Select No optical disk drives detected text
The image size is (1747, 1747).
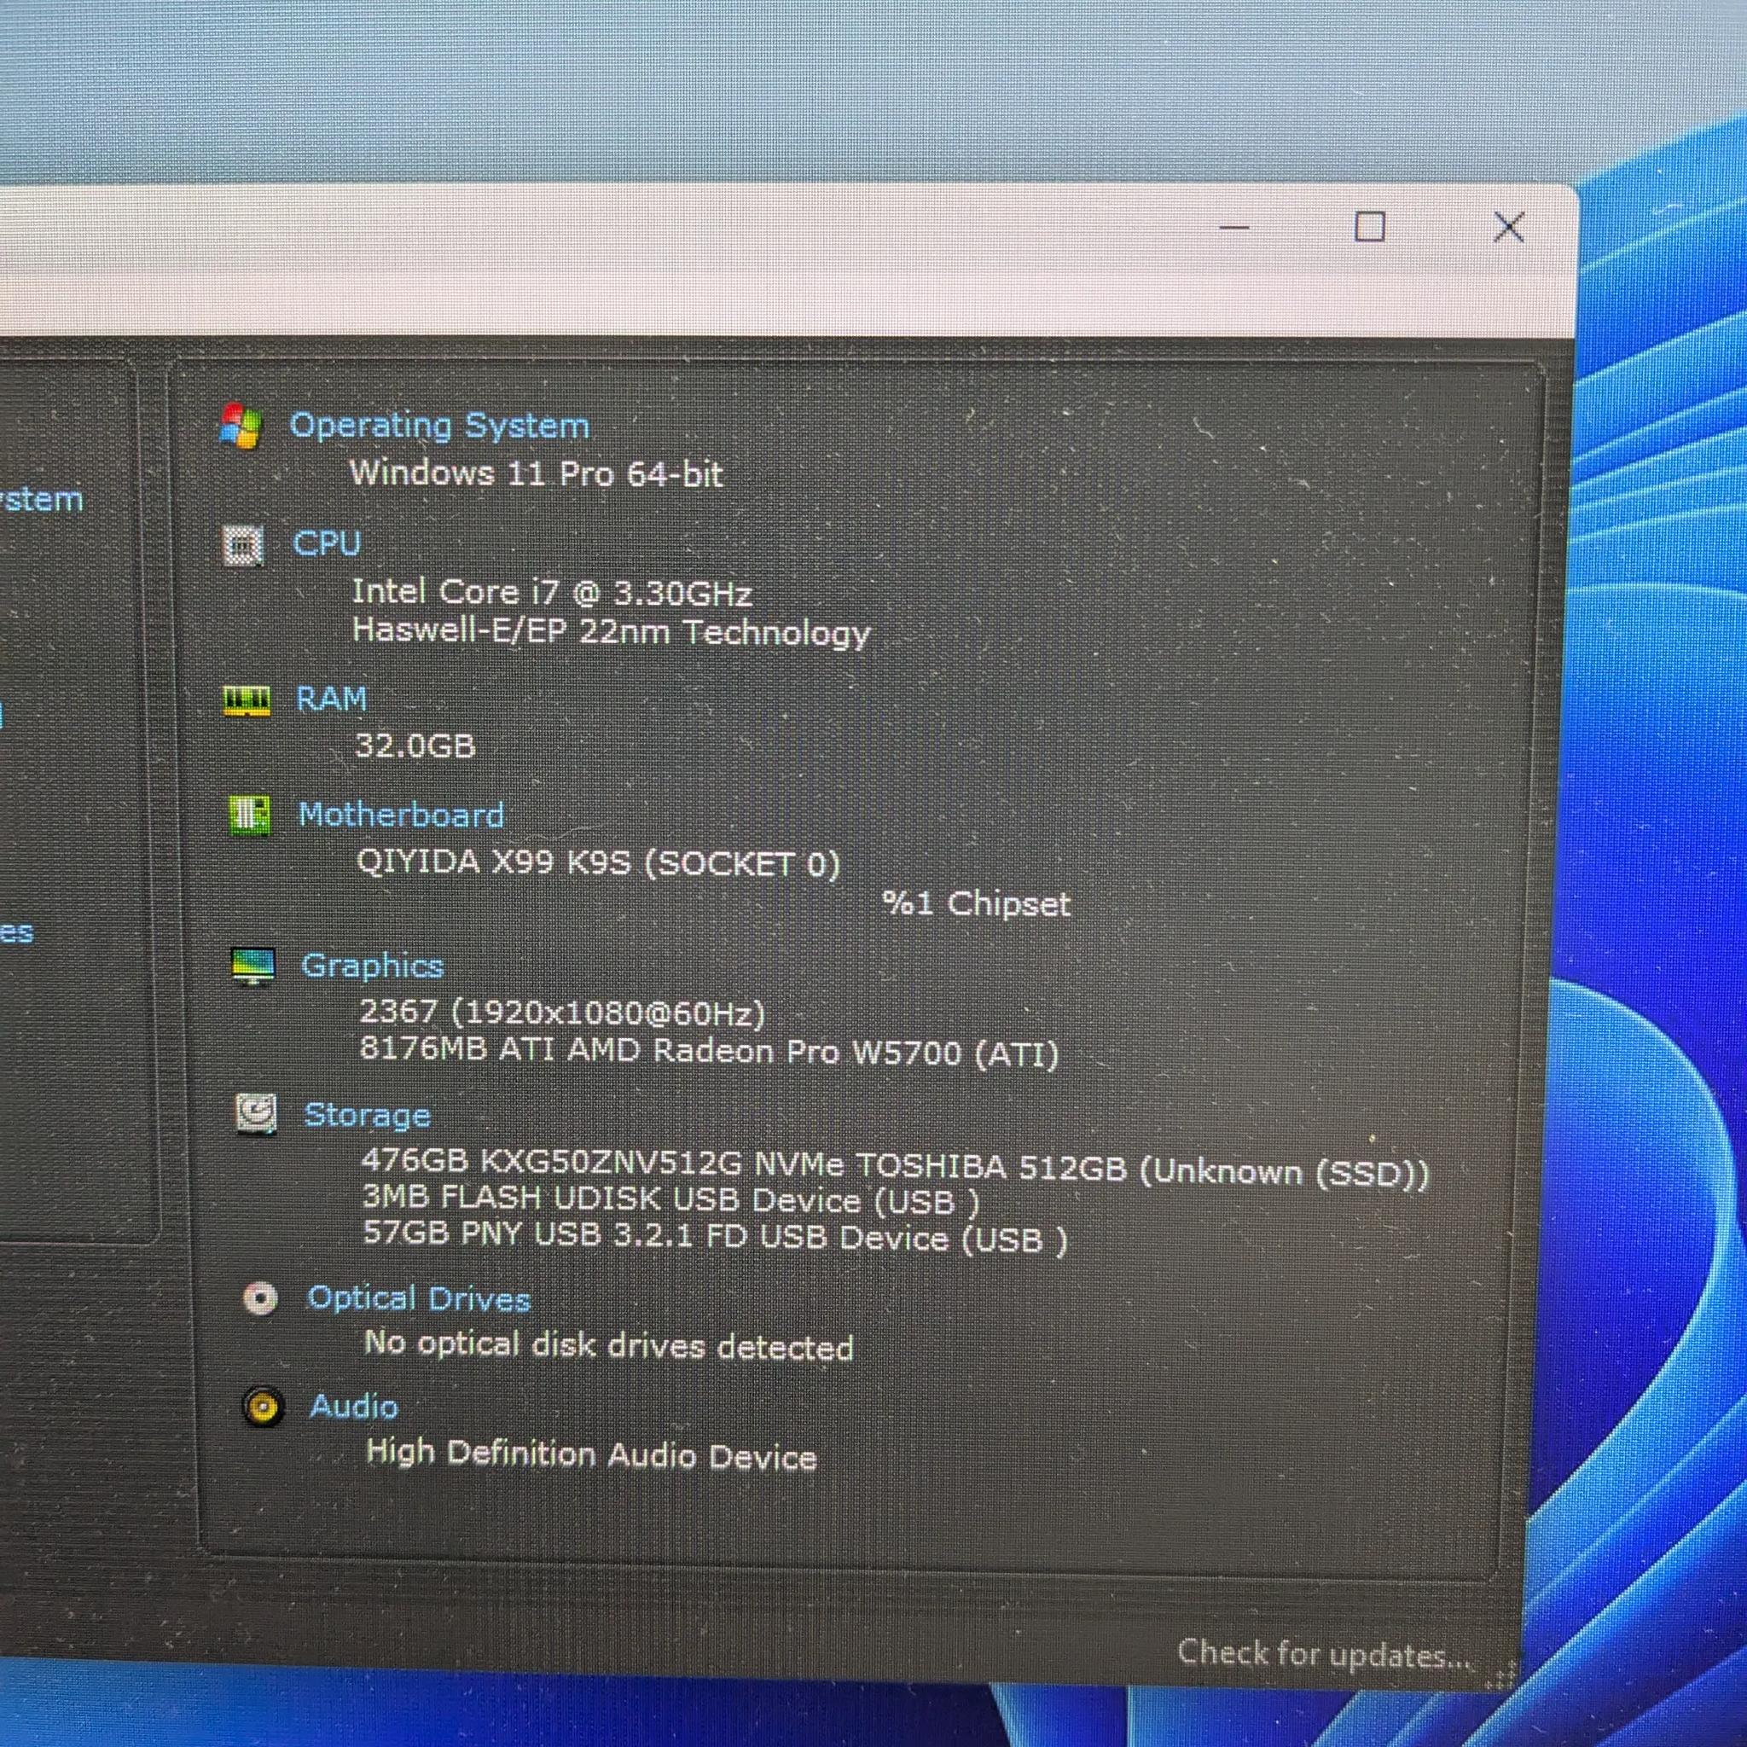[608, 1345]
